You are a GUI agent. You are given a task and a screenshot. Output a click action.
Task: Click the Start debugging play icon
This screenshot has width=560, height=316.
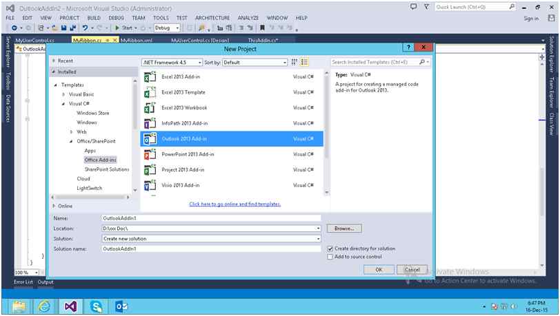pos(117,28)
